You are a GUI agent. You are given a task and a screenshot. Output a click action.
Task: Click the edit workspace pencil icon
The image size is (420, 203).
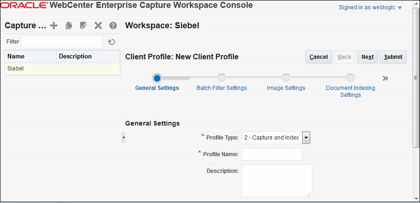(83, 25)
